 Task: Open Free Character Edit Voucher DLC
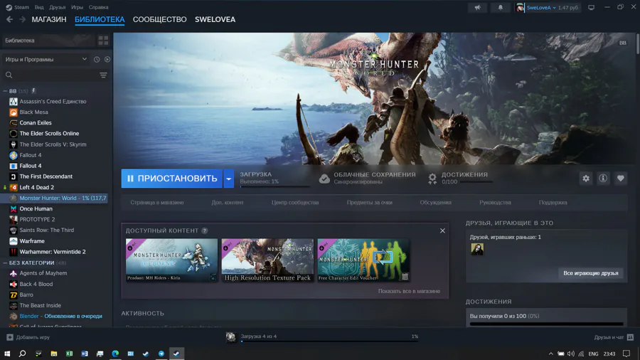(x=363, y=260)
